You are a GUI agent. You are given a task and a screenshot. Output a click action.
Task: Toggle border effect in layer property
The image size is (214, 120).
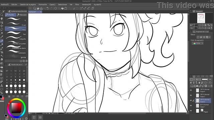198,37
